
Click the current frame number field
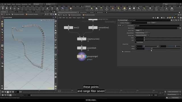click(16, 92)
